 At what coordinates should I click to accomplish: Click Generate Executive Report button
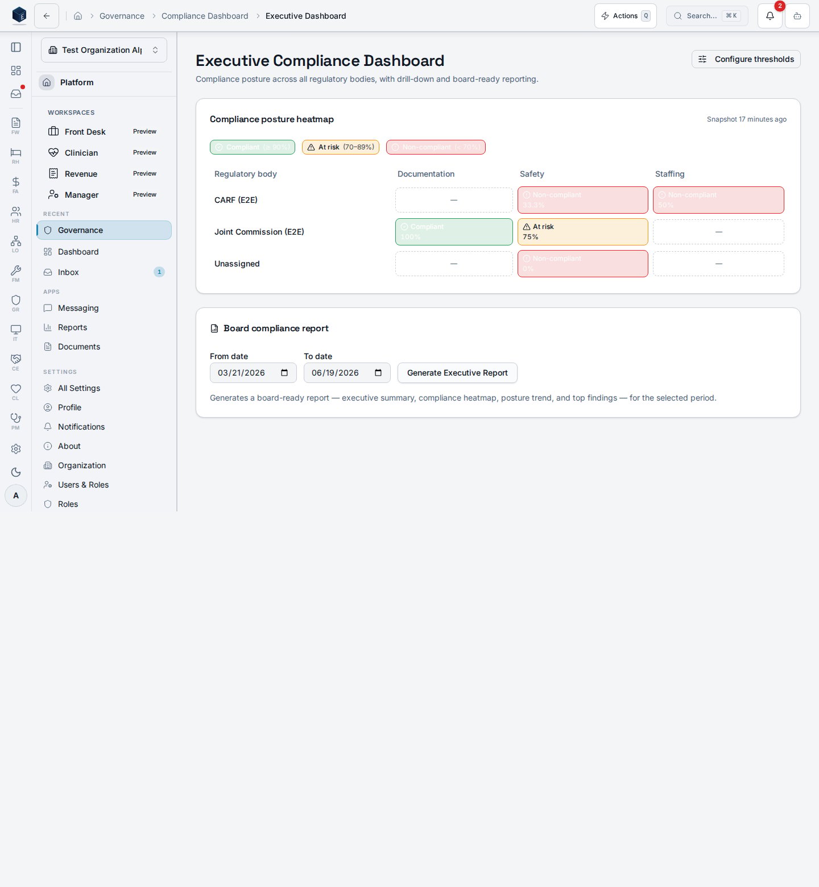(x=457, y=373)
